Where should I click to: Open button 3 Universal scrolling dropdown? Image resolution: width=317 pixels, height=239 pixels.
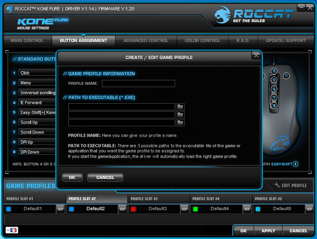click(x=37, y=93)
